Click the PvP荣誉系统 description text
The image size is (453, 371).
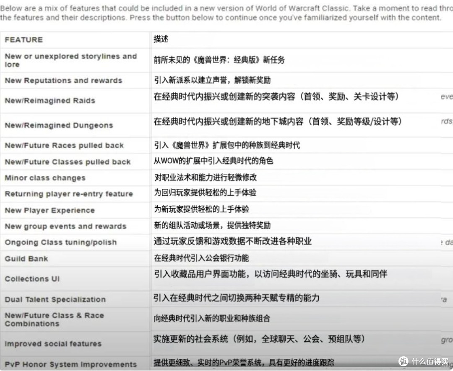244,362
